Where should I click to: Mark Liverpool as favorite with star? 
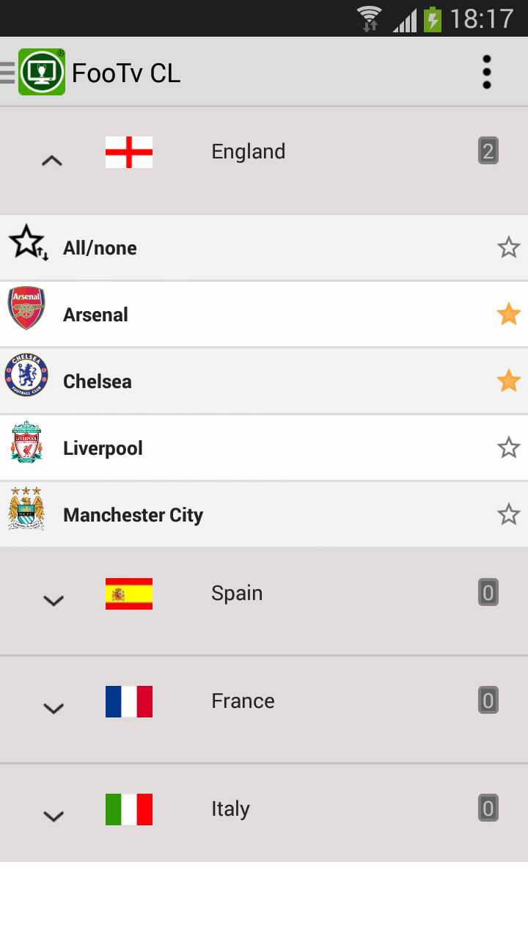(508, 447)
